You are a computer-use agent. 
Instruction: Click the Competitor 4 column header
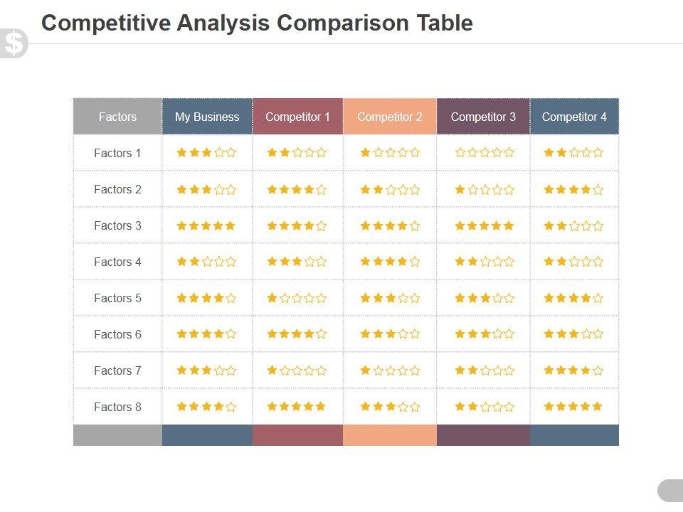tap(574, 117)
